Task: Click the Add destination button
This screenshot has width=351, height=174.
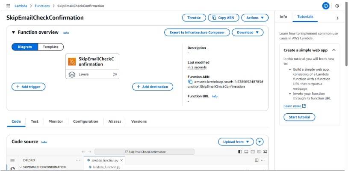Action: [153, 87]
